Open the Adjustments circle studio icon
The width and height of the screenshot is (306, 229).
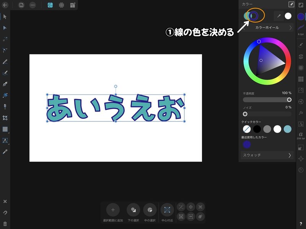pos(301,102)
